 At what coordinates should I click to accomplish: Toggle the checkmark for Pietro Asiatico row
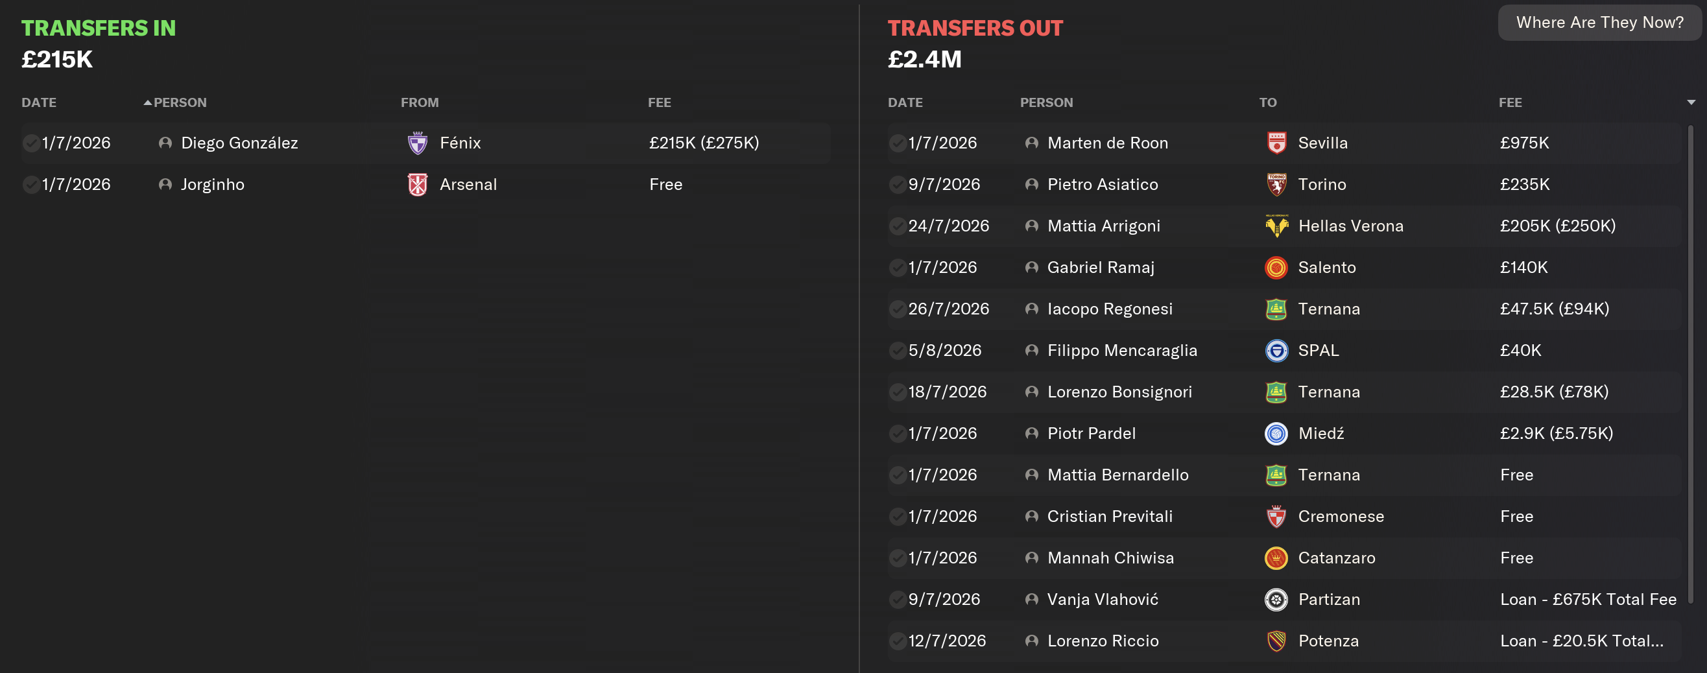tap(897, 185)
